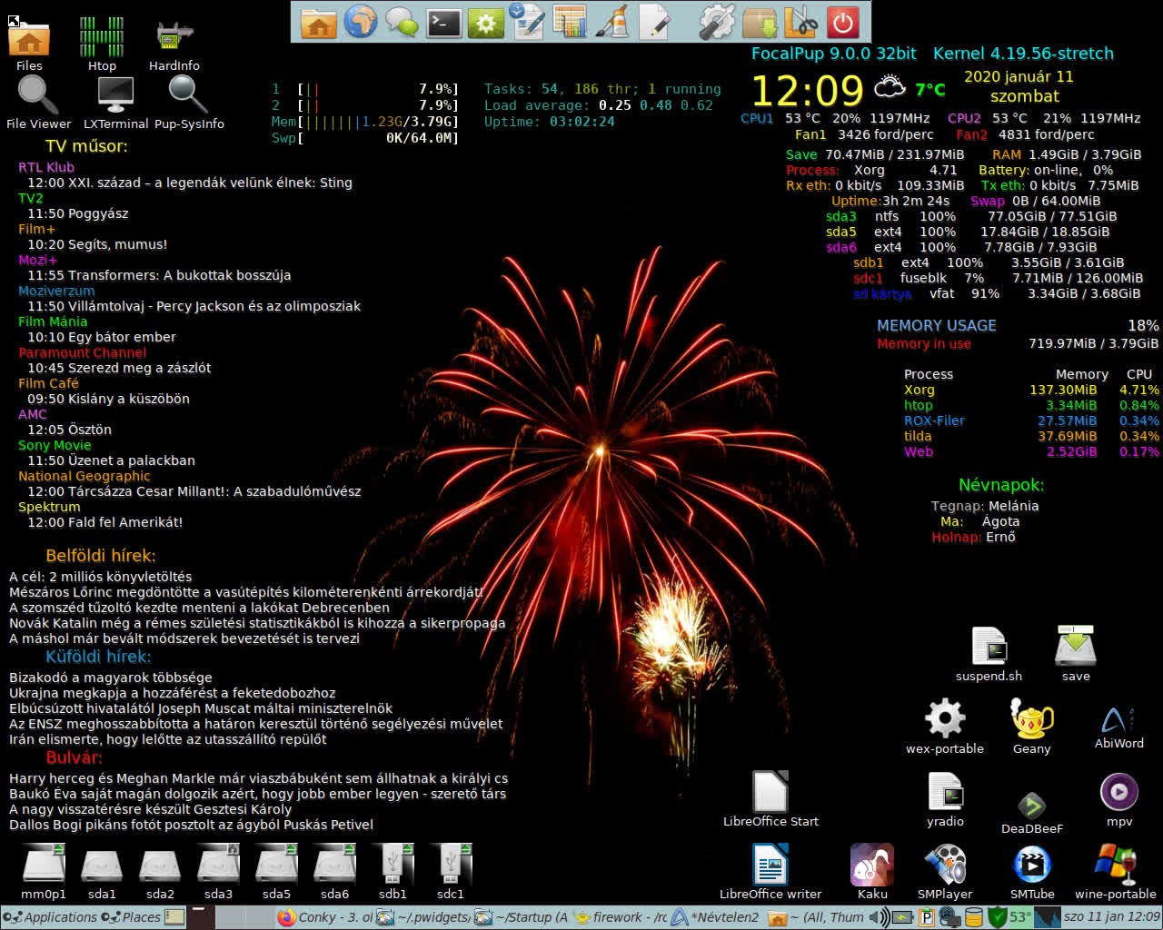Open the Files desktop icon
The image size is (1163, 930).
point(29,44)
